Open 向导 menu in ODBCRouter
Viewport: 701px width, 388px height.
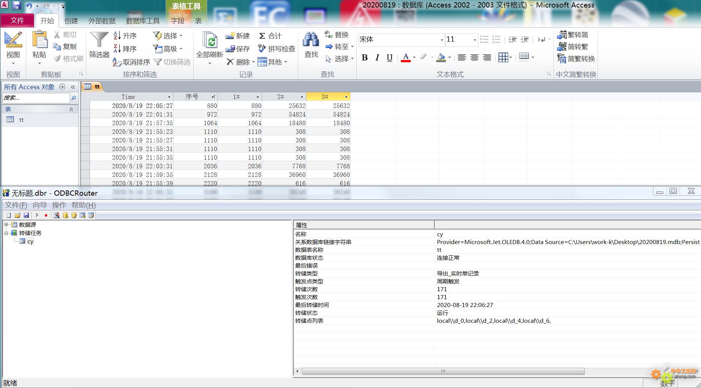[x=40, y=205]
